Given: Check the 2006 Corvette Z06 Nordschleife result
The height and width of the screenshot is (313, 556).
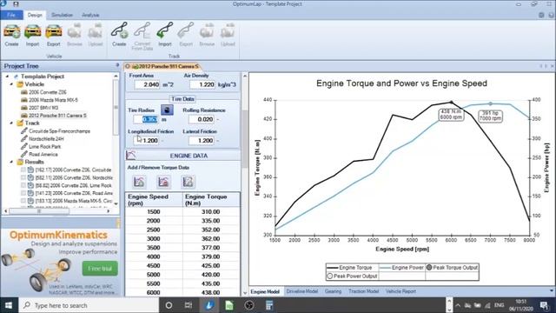Looking at the screenshot, I should (x=23, y=177).
